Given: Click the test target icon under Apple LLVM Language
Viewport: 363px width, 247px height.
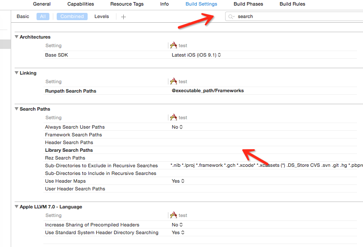Looking at the screenshot, I should point(174,215).
